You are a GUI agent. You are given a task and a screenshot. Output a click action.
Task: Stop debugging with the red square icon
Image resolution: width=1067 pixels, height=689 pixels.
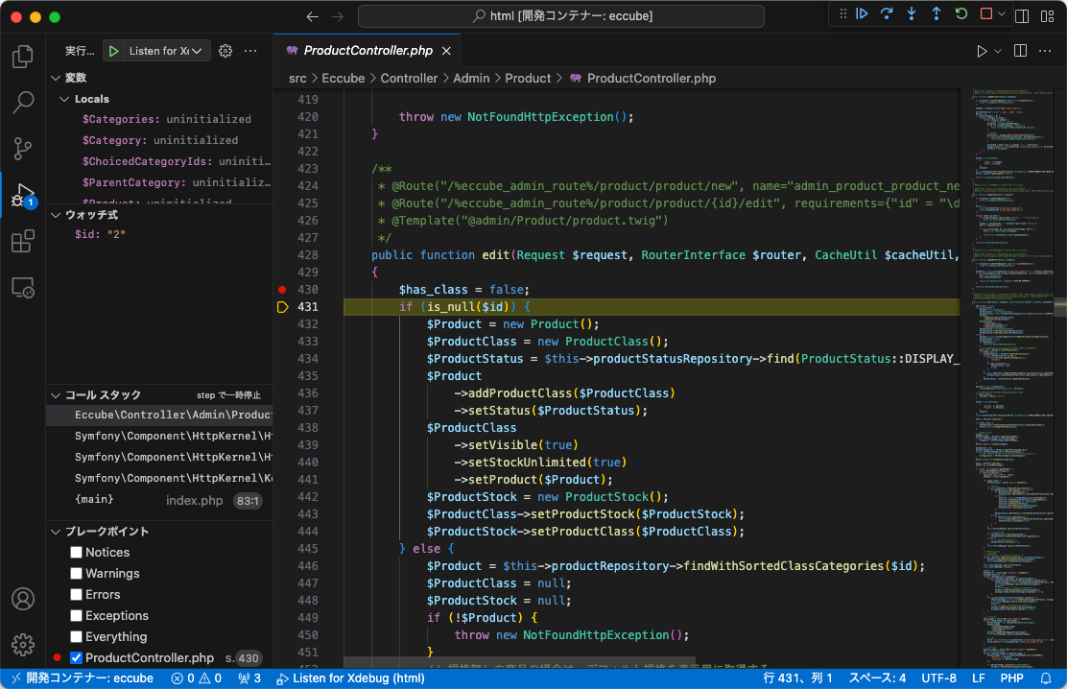click(985, 13)
